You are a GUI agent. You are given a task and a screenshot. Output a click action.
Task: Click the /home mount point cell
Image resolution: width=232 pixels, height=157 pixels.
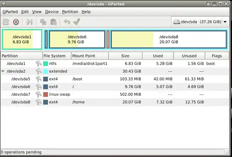pyautogui.click(x=78, y=102)
